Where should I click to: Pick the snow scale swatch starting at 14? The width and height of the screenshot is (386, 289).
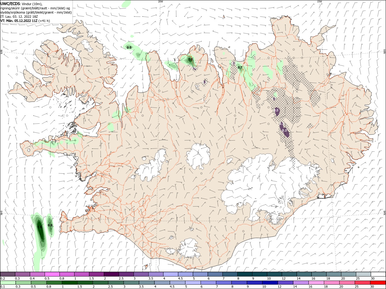pyautogui.click(x=304, y=274)
